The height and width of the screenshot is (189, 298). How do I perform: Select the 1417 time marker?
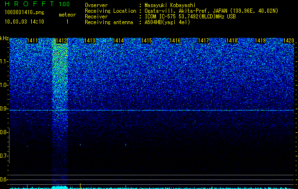point(204,41)
